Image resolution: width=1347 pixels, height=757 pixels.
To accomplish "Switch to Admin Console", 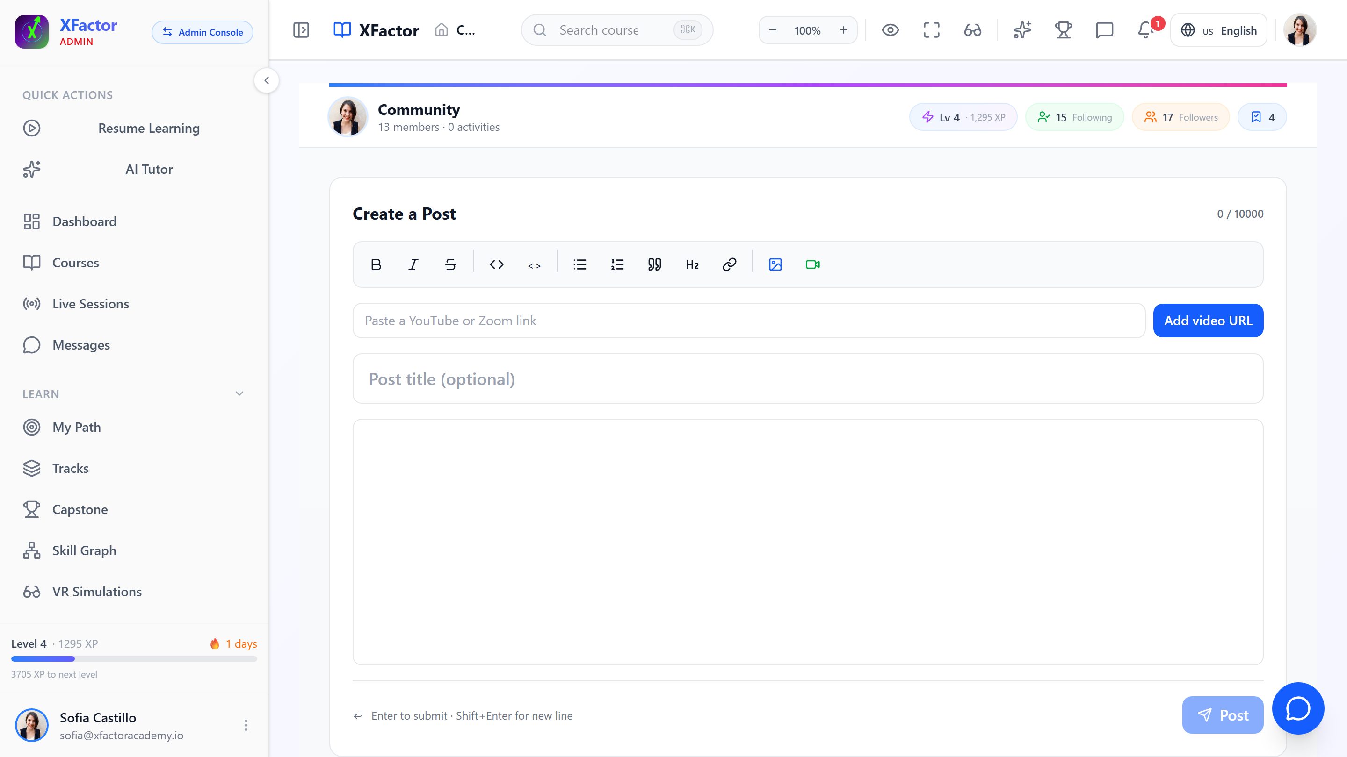I will (x=203, y=32).
